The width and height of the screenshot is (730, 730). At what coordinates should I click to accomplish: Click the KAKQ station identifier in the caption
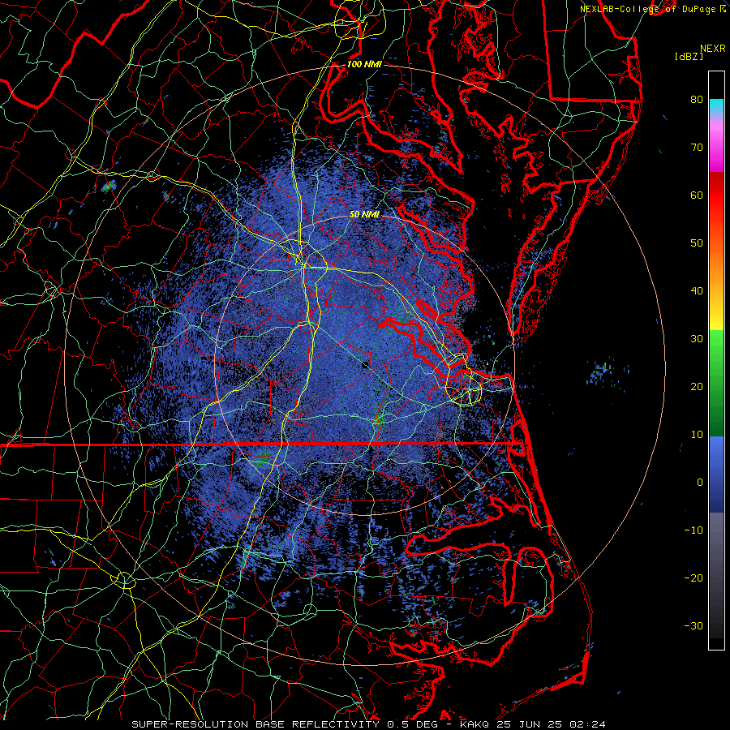coord(474,724)
